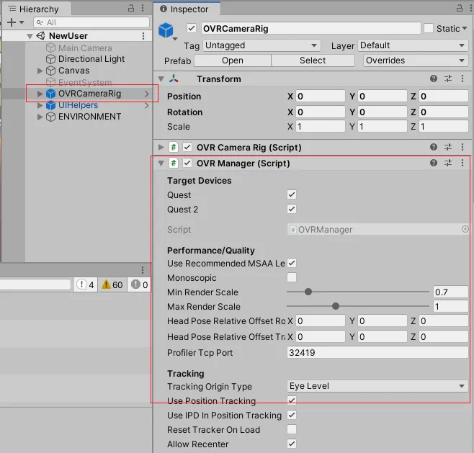Screen dimensions: 474x453
Task: Click the OVR Camera Rig script hash icon
Action: [x=173, y=147]
